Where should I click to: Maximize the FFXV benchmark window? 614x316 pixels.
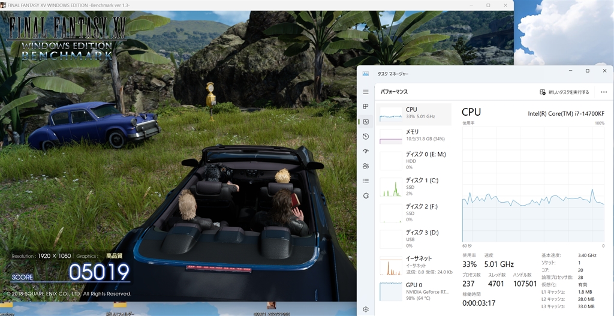pyautogui.click(x=488, y=5)
